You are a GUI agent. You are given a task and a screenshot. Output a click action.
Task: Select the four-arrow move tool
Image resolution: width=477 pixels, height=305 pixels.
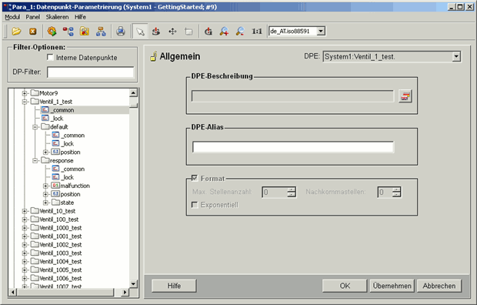(172, 31)
